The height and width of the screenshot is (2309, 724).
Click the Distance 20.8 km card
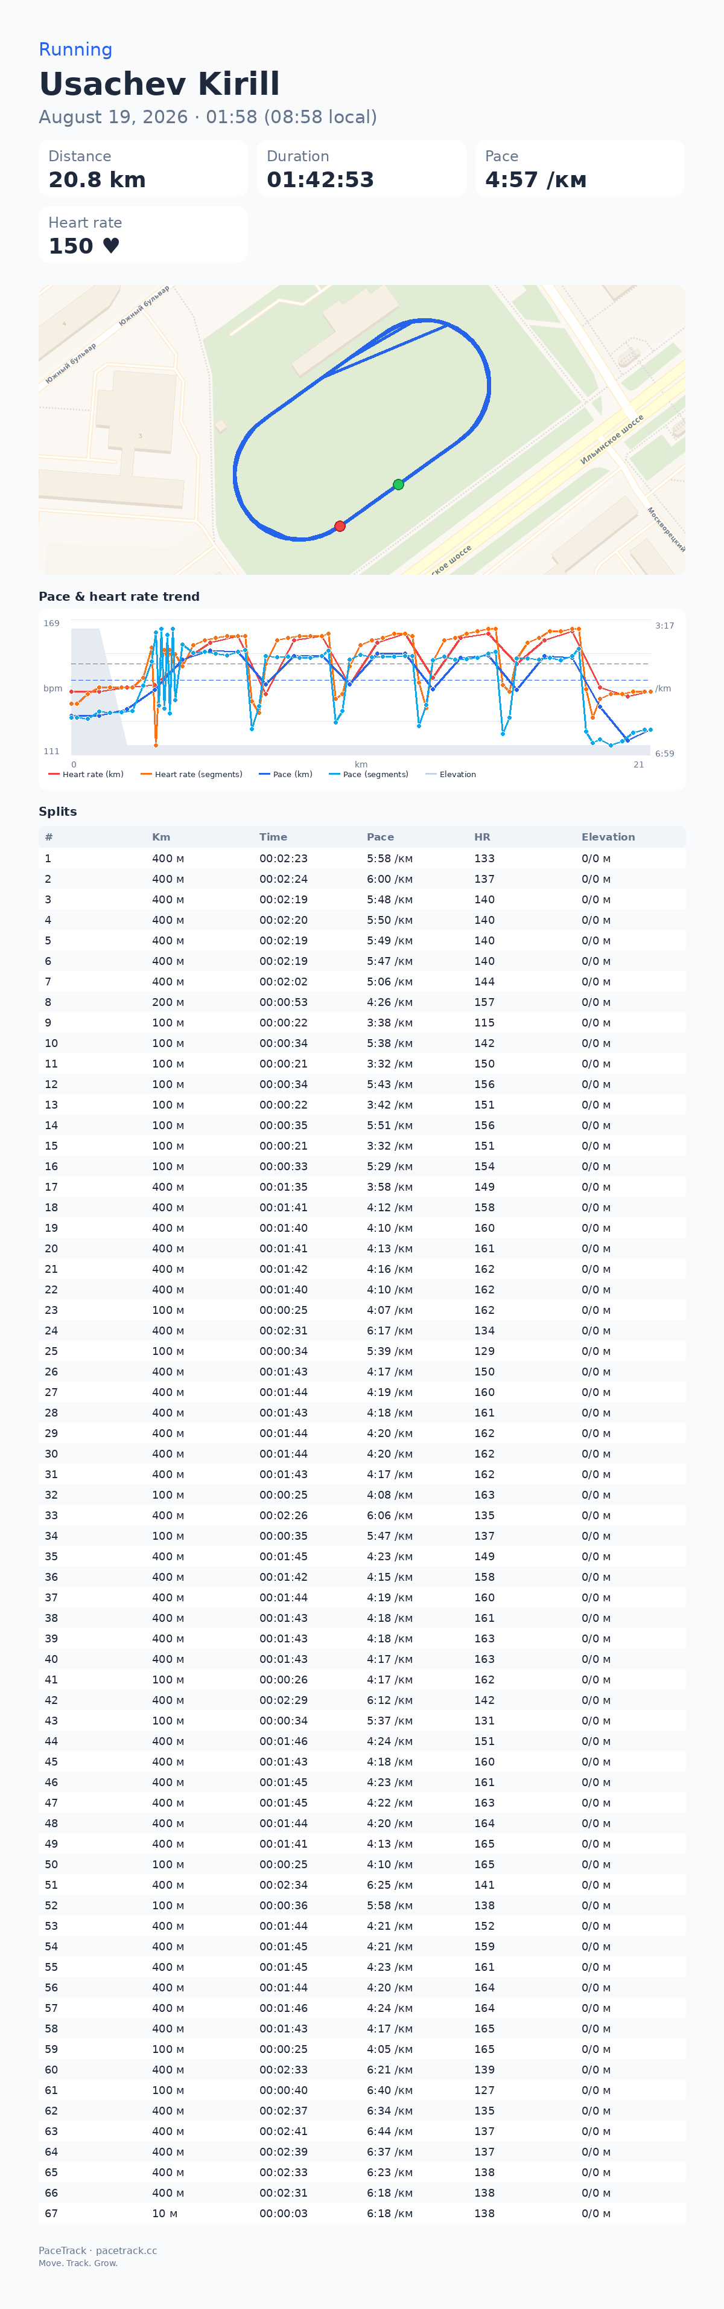point(144,168)
